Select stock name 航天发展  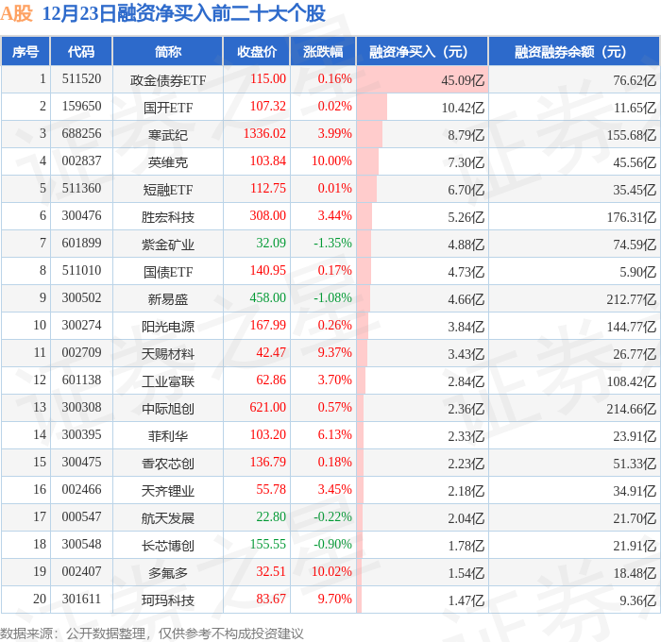[x=168, y=518]
